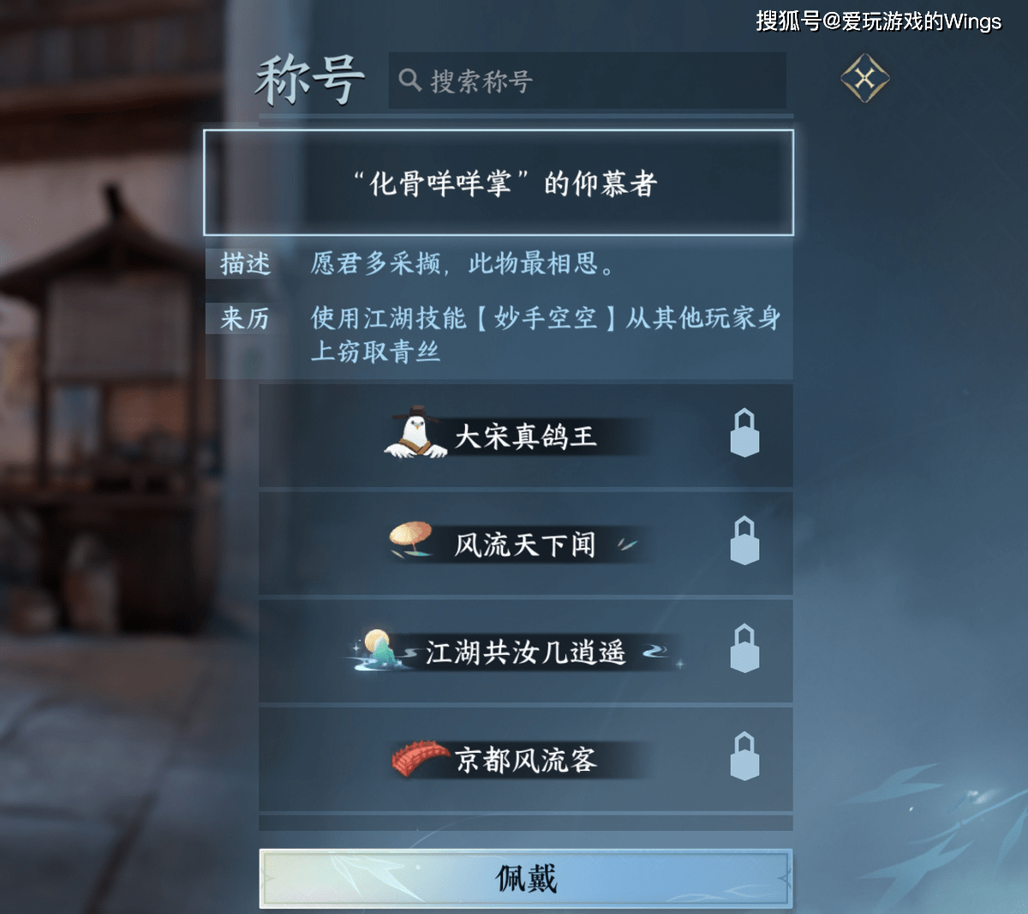1028x914 pixels.
Task: Choose the 风流天下闻 title entry
Action: pos(526,544)
